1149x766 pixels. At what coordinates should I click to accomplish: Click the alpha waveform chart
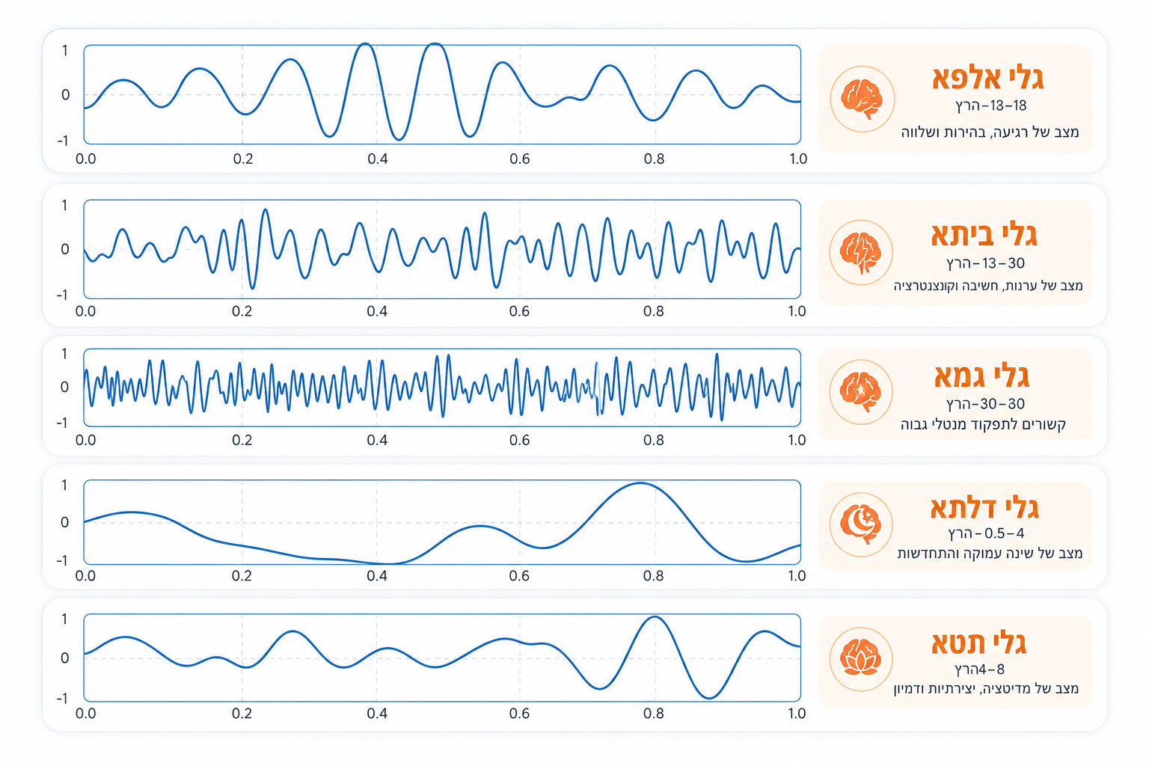coord(442,94)
